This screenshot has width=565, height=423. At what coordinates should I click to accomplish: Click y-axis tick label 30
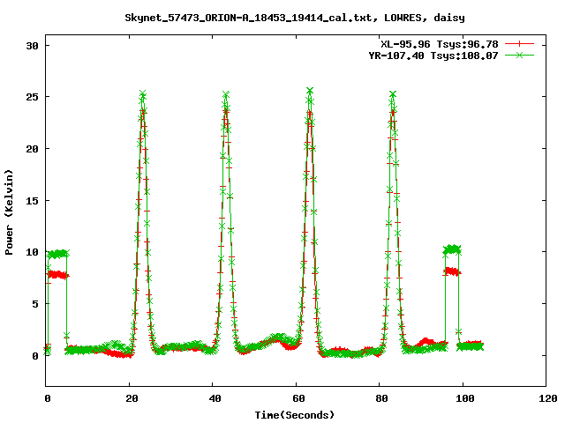(32, 46)
